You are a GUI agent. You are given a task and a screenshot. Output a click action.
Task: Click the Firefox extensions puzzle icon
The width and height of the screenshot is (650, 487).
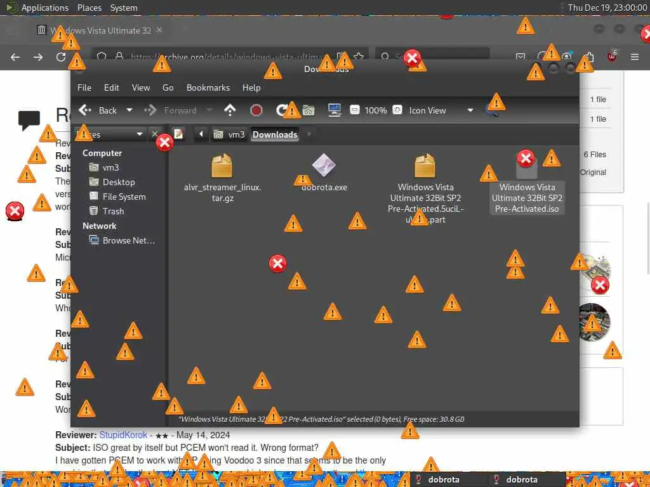[x=589, y=56]
